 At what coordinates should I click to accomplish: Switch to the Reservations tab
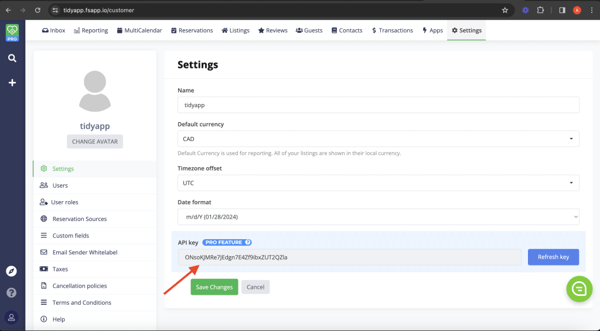[192, 30]
